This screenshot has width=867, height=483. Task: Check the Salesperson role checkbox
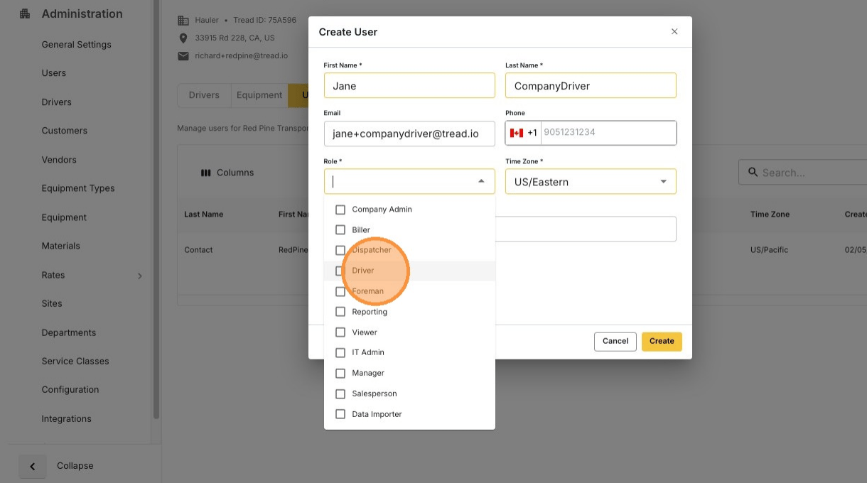tap(340, 394)
